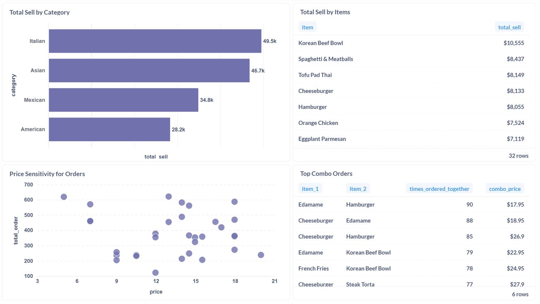Click the Total Sell by Category title

click(x=40, y=12)
